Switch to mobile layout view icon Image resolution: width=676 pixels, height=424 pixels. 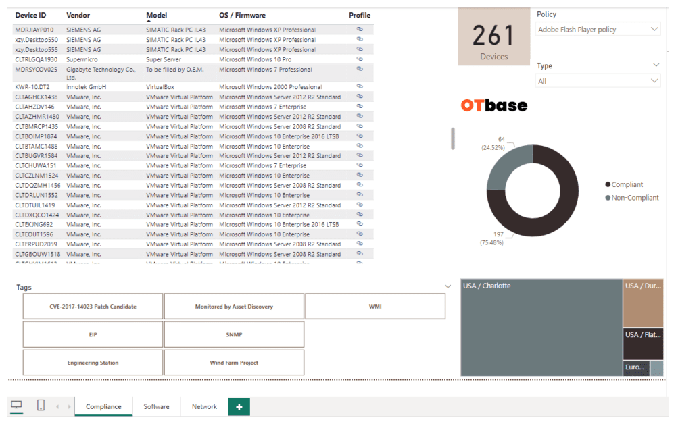point(41,406)
